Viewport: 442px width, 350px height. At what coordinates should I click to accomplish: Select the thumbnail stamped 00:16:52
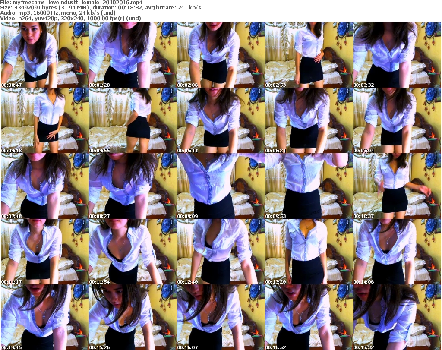[309, 317]
